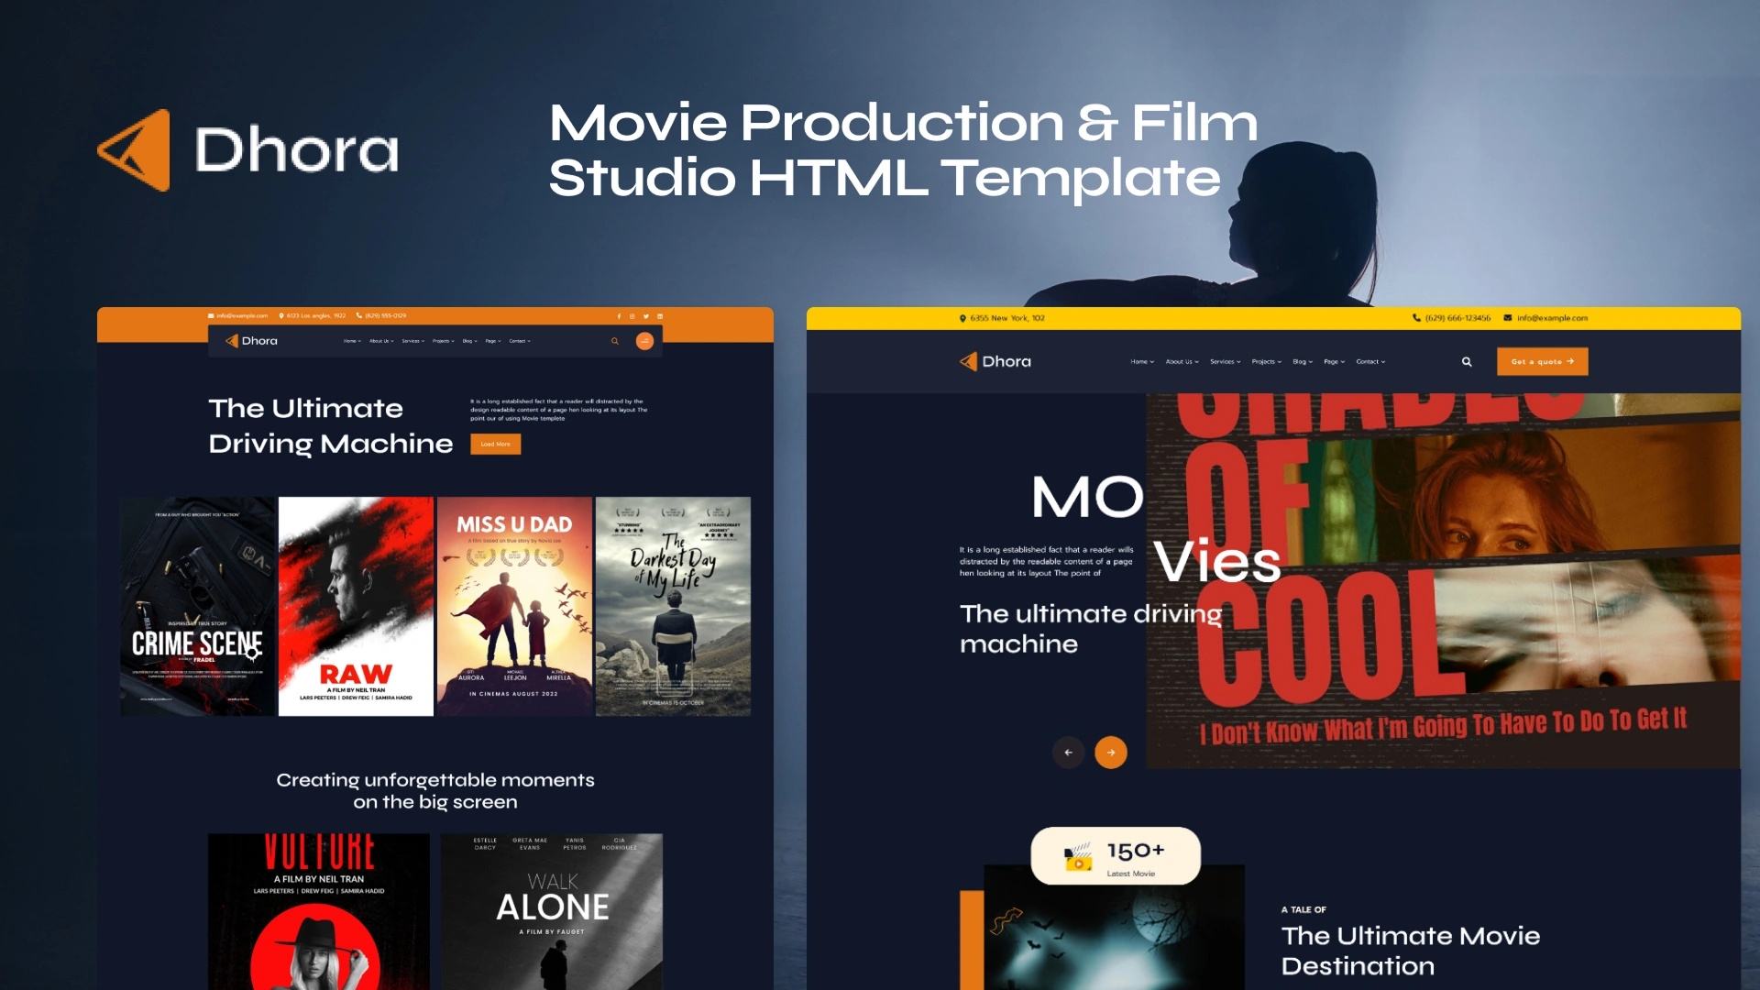Viewport: 1760px width, 990px height.
Task: Open round orange hamburger menu button
Action: [x=644, y=341]
